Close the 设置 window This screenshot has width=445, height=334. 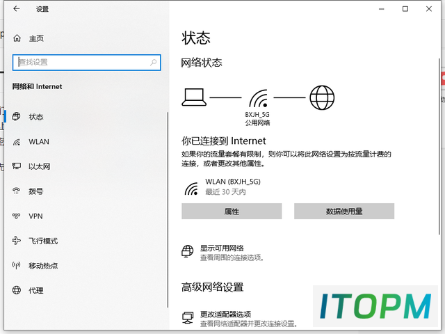(x=429, y=9)
